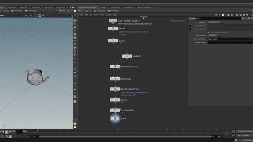This screenshot has width=253, height=142.
Task: Select the blastSeletedPrims node icon
Action: [x=115, y=89]
